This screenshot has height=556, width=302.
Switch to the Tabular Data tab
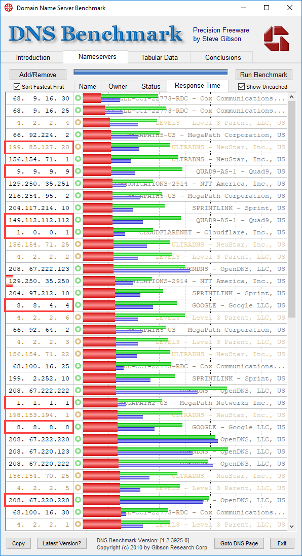pos(159,57)
